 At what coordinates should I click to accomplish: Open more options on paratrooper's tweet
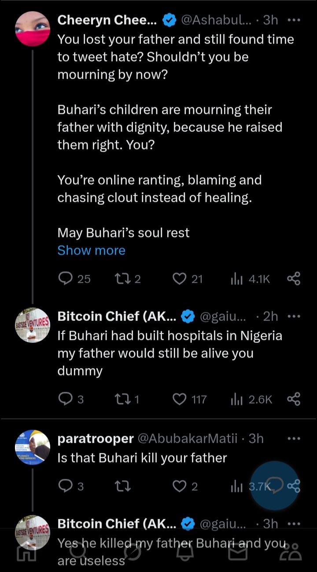(293, 438)
